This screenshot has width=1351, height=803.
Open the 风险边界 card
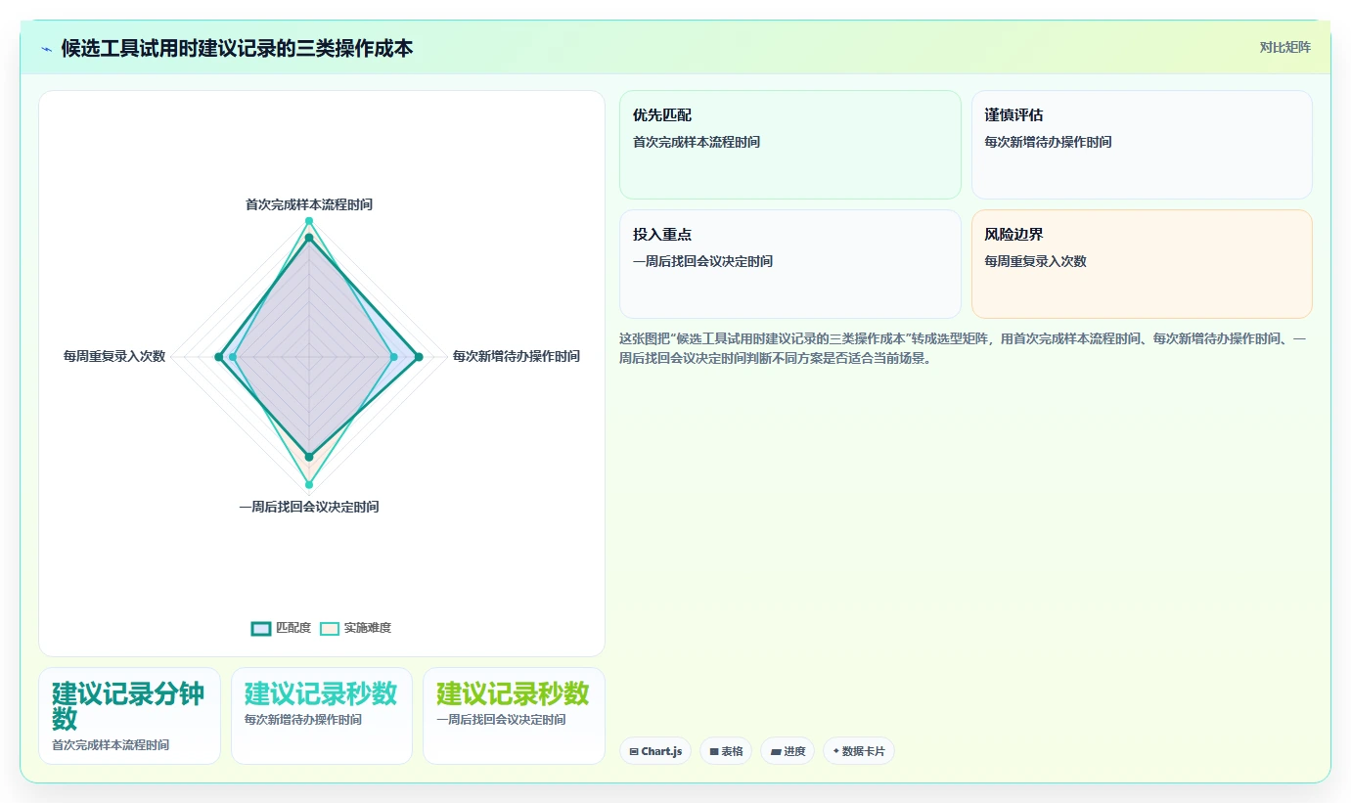(x=1142, y=264)
